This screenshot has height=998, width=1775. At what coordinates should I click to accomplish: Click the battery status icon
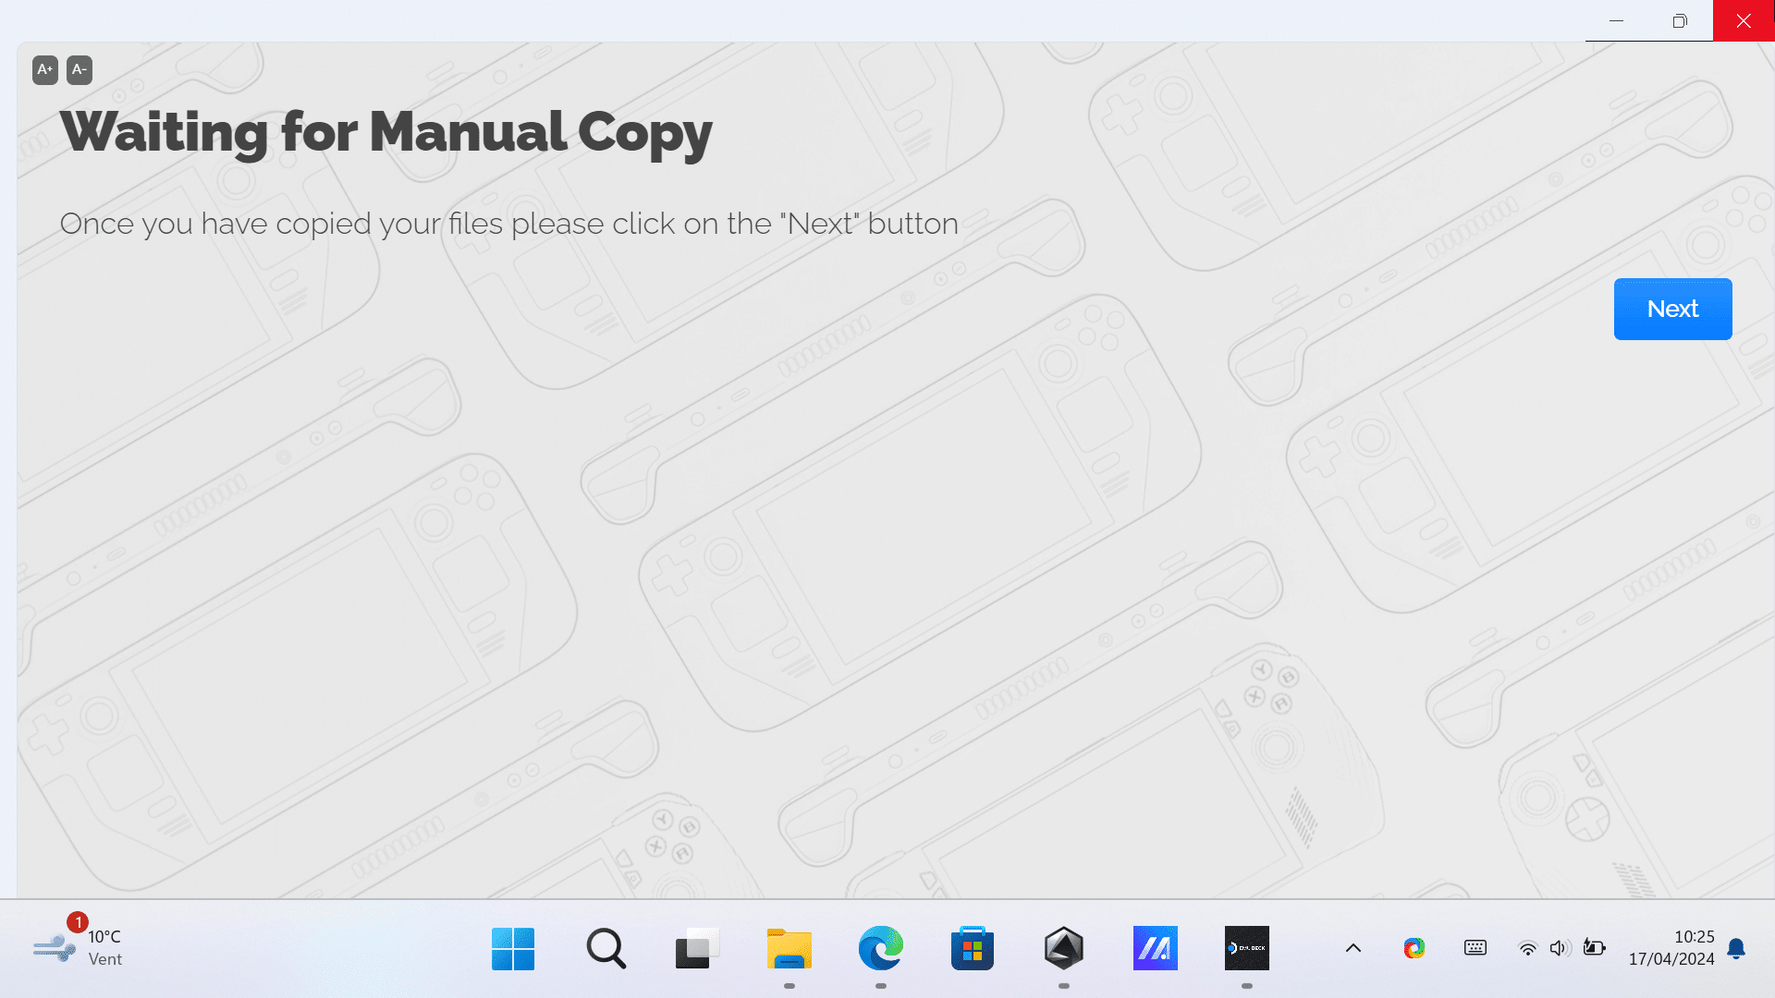1594,948
